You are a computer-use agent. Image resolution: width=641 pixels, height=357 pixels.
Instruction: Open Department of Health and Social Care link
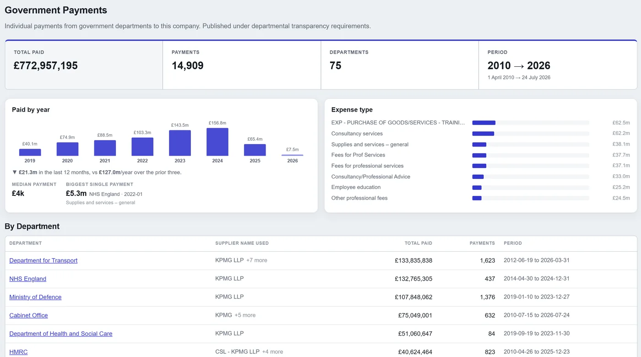pyautogui.click(x=61, y=334)
